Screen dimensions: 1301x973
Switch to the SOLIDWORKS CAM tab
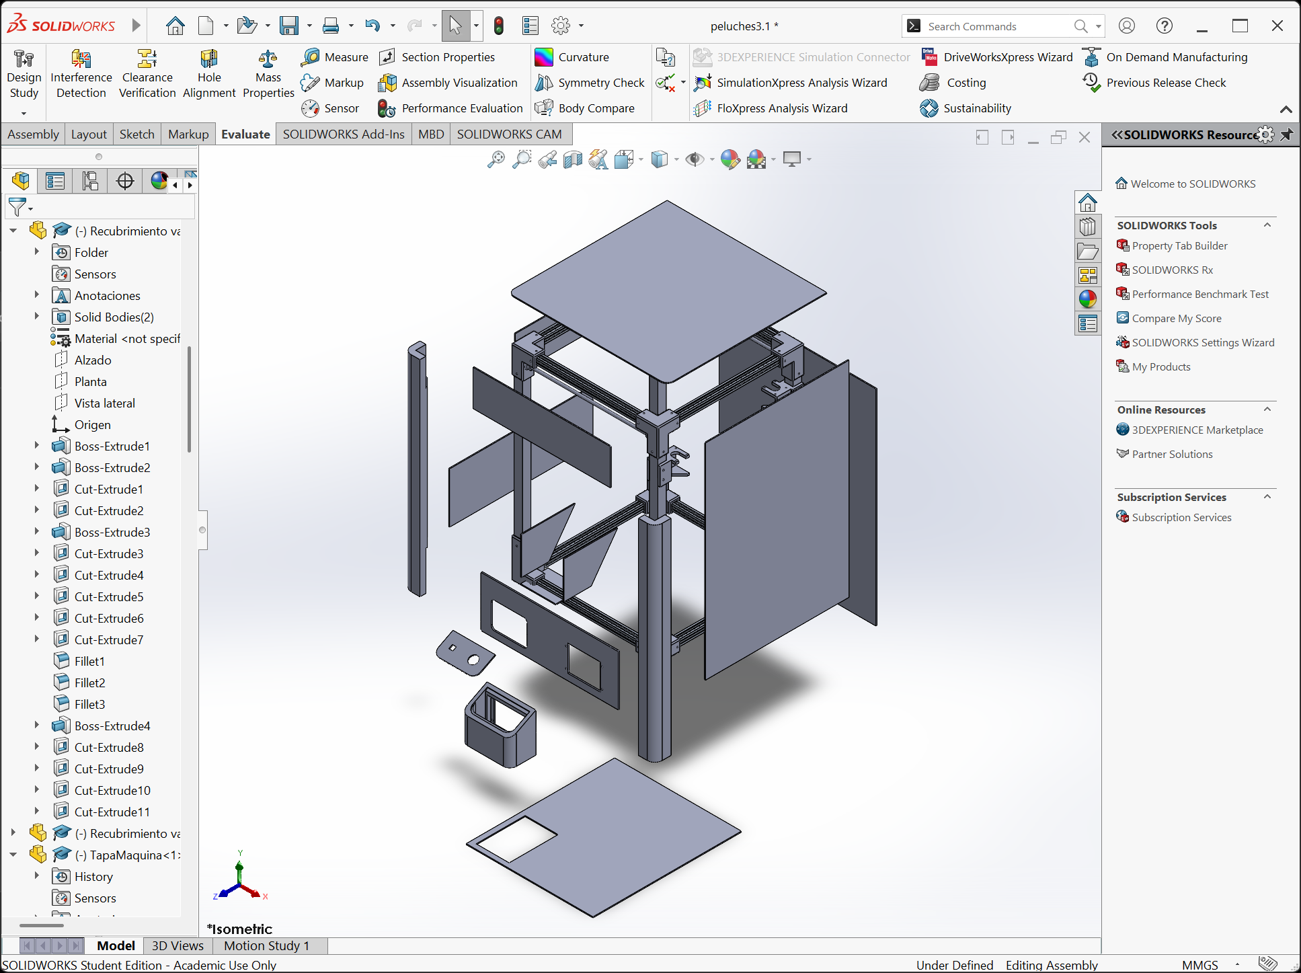(510, 134)
